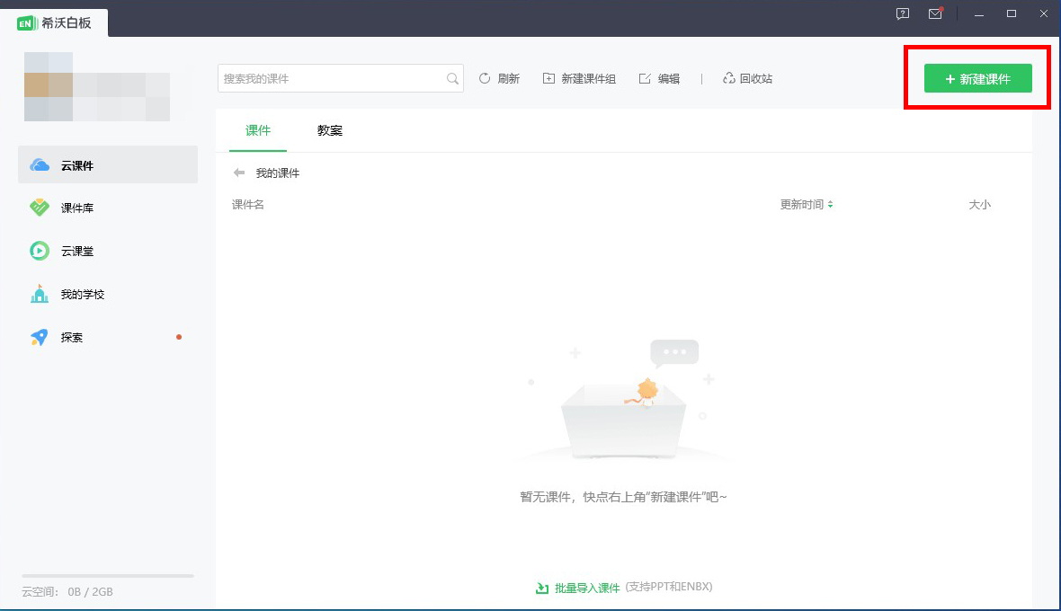The height and width of the screenshot is (611, 1061).
Task: Open the 探索 (Explore) section
Action: pyautogui.click(x=70, y=337)
